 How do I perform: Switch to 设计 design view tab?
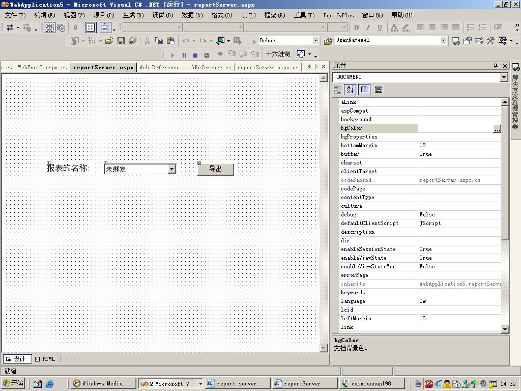tap(17, 359)
